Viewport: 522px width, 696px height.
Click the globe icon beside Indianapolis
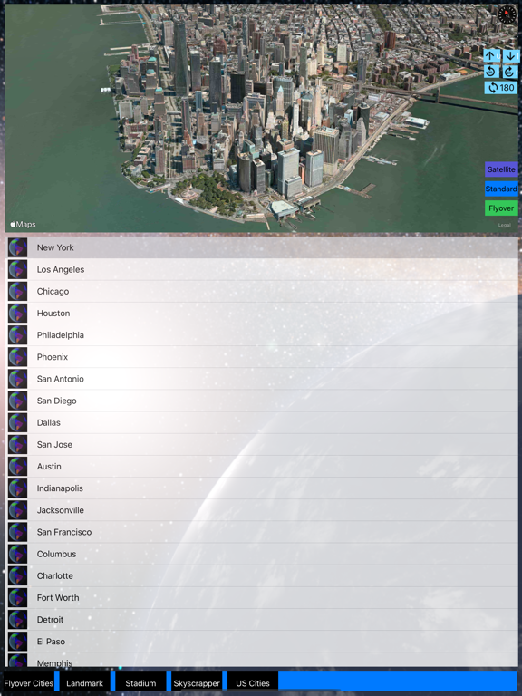[18, 488]
